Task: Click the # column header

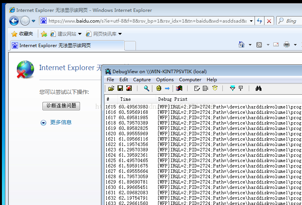Action: point(111,99)
